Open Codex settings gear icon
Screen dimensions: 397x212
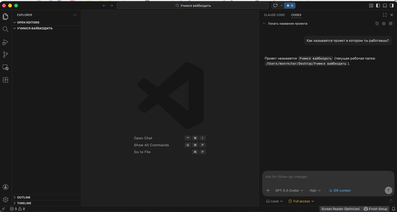[384, 24]
